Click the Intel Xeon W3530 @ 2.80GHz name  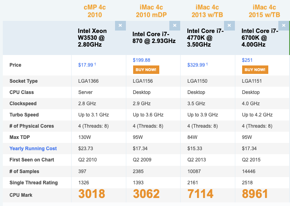[x=92, y=38]
